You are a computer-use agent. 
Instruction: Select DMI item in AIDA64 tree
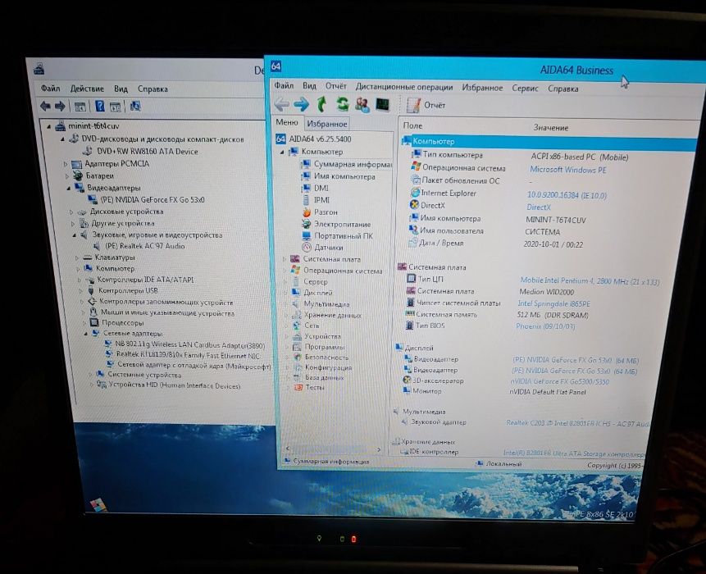click(x=315, y=188)
